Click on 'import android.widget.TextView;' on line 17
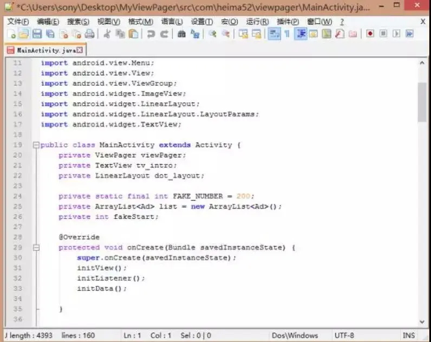431x342 pixels. (111, 125)
